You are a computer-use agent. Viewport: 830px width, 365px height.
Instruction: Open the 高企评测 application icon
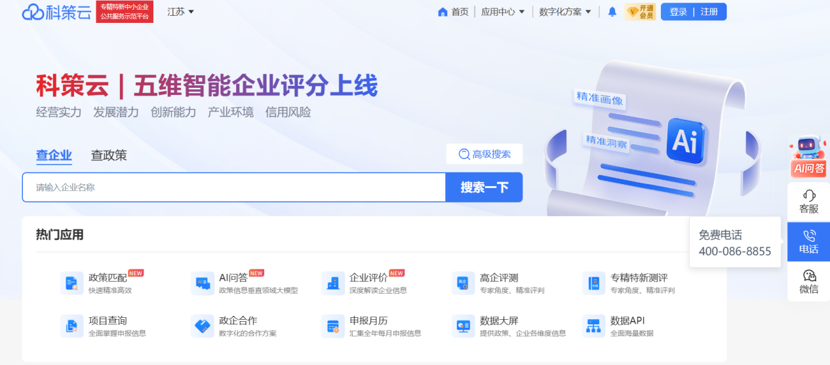click(463, 283)
